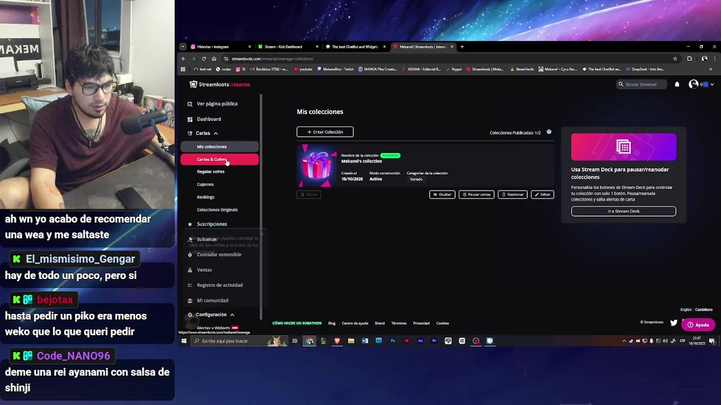Click the Colecciones Publicadas help icon
Image resolution: width=721 pixels, height=405 pixels.
click(x=549, y=132)
